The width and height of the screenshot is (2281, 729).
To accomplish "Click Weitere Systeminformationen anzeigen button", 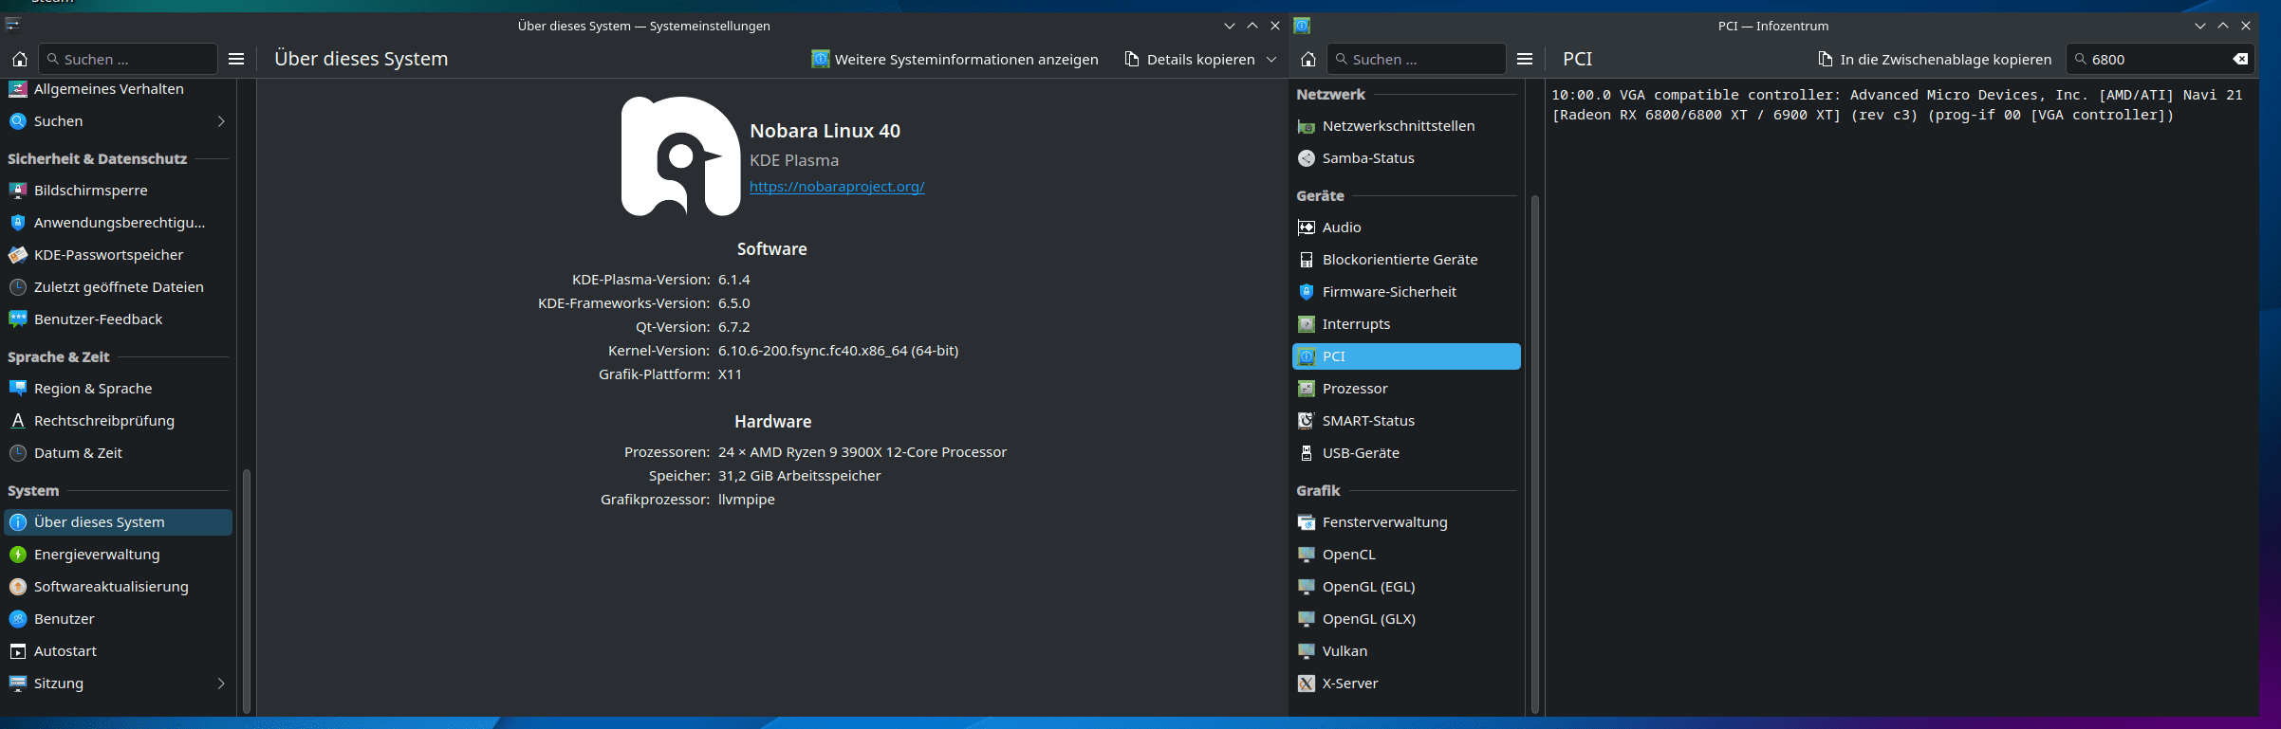I will coord(955,59).
